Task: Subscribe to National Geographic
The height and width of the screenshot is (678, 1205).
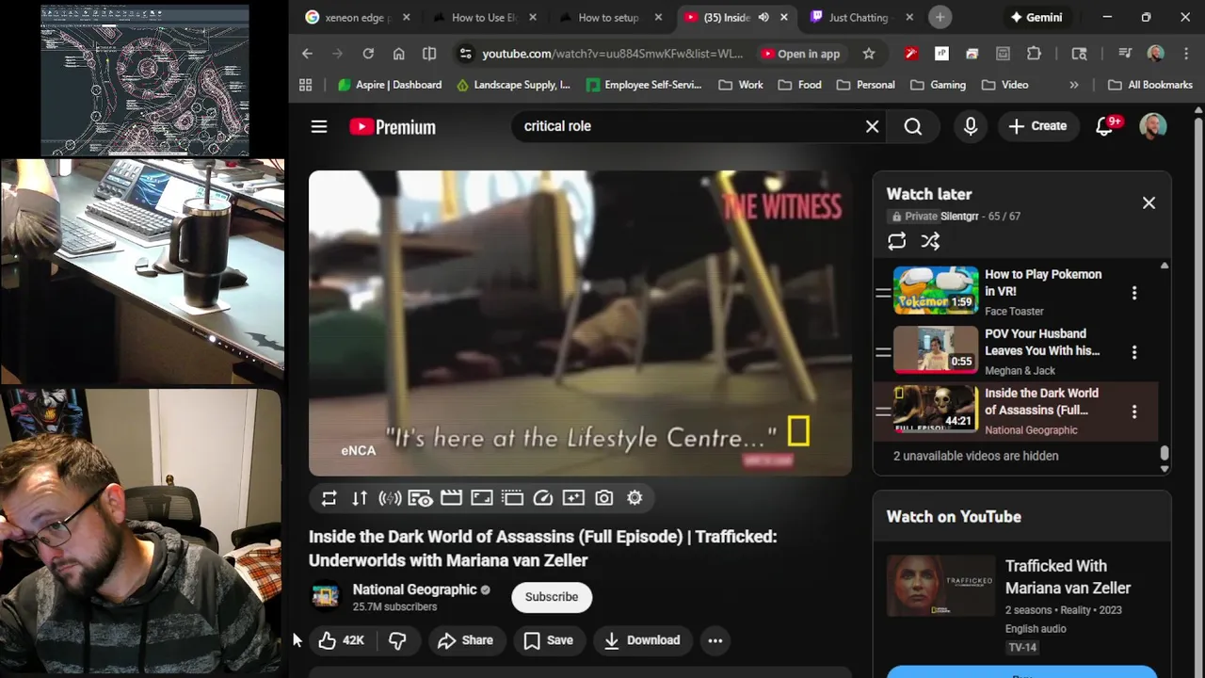Action: pos(552,597)
